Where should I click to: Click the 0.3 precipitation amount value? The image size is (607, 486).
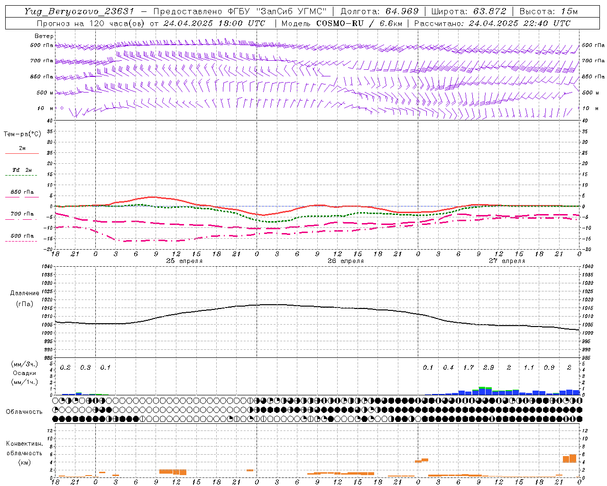click(85, 368)
